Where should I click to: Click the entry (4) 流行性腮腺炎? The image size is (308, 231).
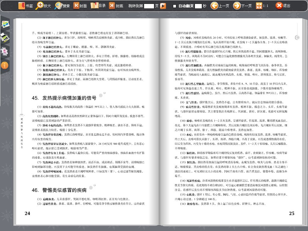click(x=191, y=51)
